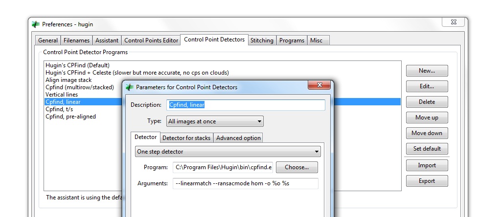Image resolution: width=501 pixels, height=217 pixels.
Task: Click the Edit... button
Action: click(x=427, y=86)
